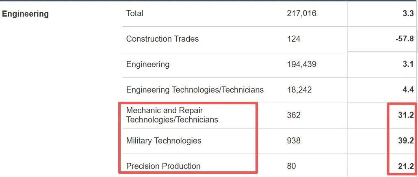Click the 194,439 count value

tap(301, 64)
